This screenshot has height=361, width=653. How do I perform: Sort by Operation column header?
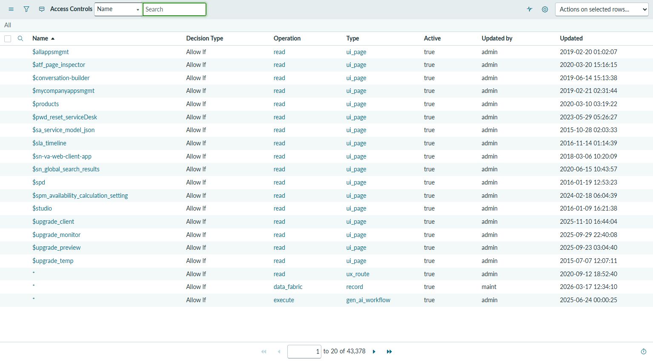[287, 38]
